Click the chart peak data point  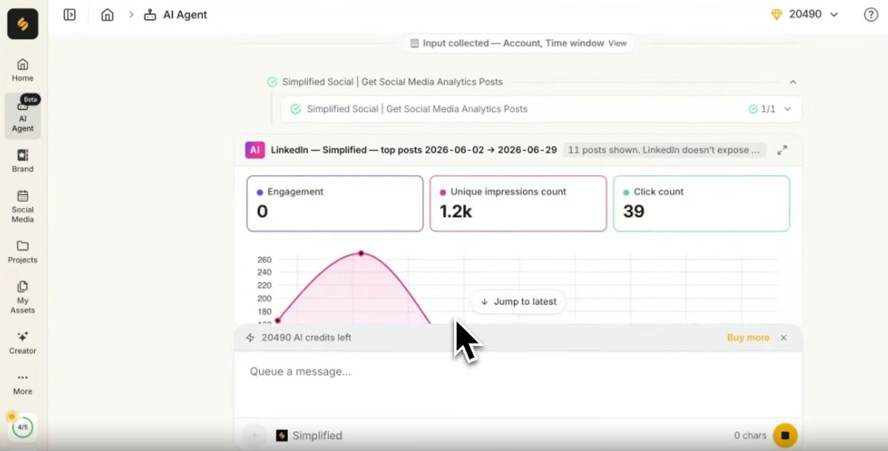pyautogui.click(x=361, y=253)
